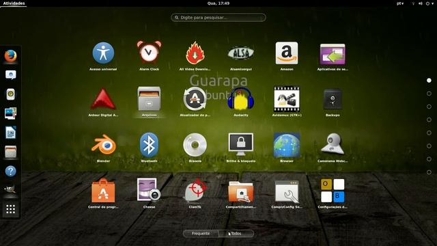Open the clock calendar menu Qua, 17:49
This screenshot has height=246, width=437.
click(218, 3)
